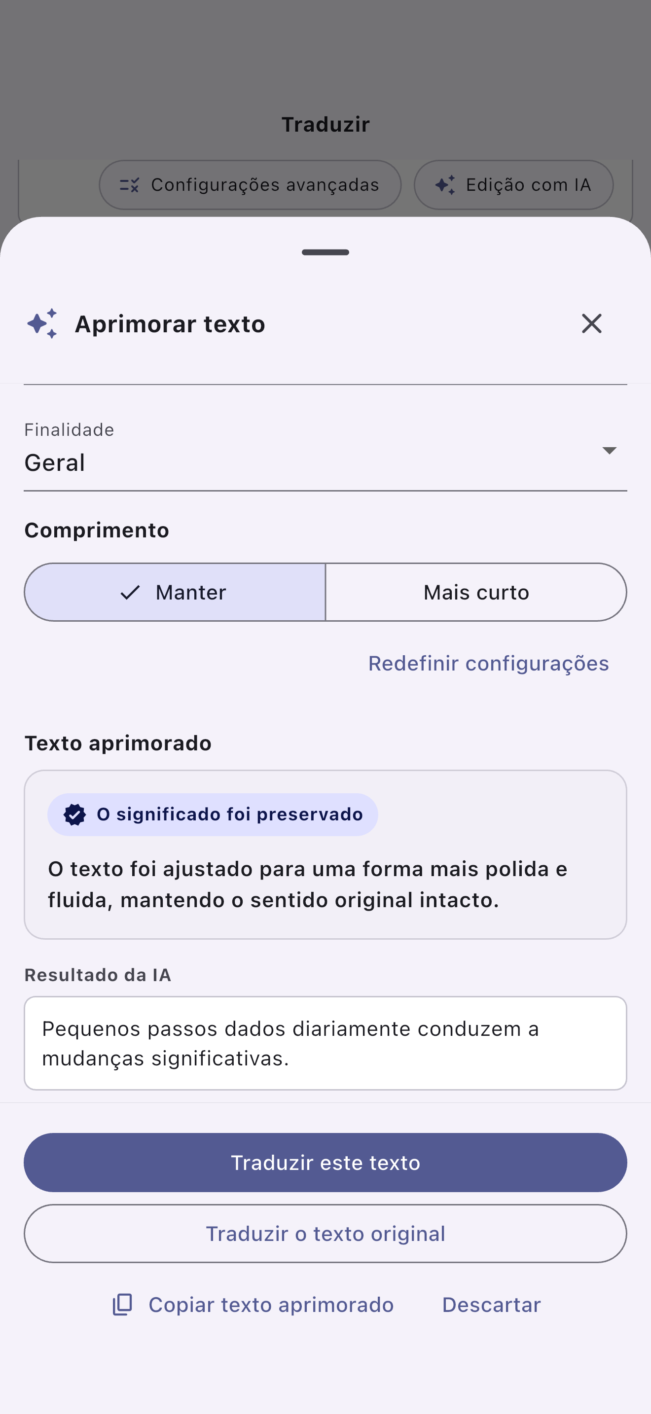This screenshot has height=1414, width=651.
Task: Tap the sliders icon in Configurações avançadas
Action: point(130,185)
